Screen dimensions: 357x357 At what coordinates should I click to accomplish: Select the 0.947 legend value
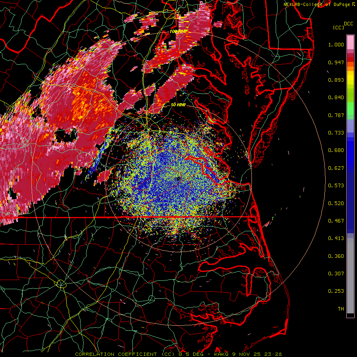pyautogui.click(x=336, y=62)
